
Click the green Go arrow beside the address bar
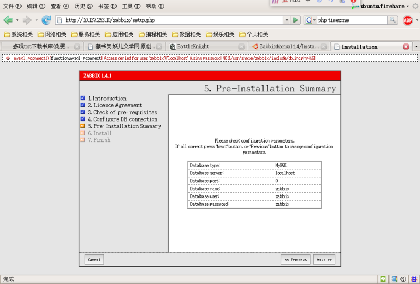pos(296,20)
